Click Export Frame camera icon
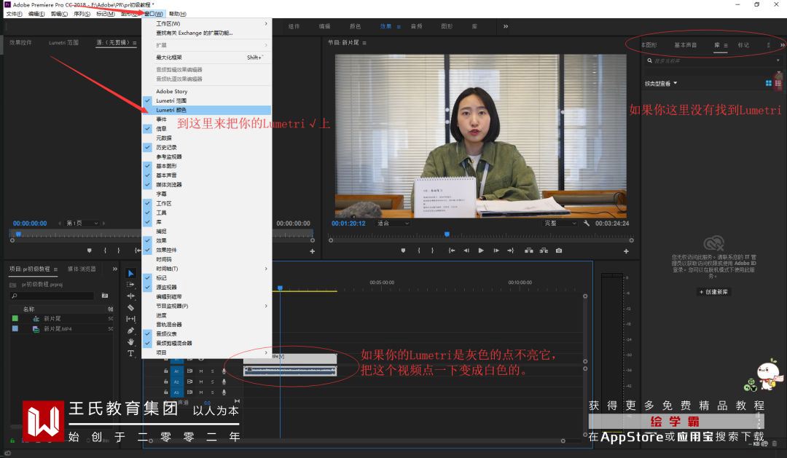Image resolution: width=787 pixels, height=458 pixels. 559,250
